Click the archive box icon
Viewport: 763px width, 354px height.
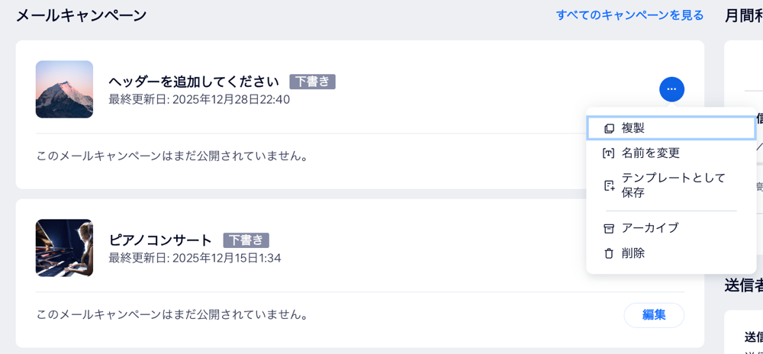coord(609,228)
